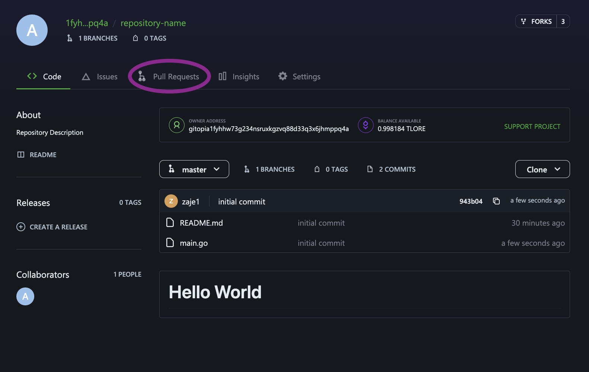This screenshot has width=589, height=372.
Task: Copy the 943b04 commit hash
Action: pyautogui.click(x=496, y=201)
